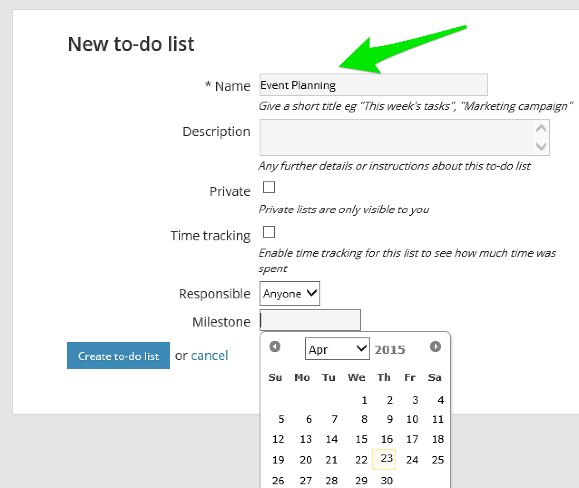Enable the Private checkbox

(269, 187)
